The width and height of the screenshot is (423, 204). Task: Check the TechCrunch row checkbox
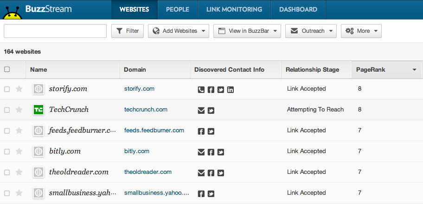(7, 110)
